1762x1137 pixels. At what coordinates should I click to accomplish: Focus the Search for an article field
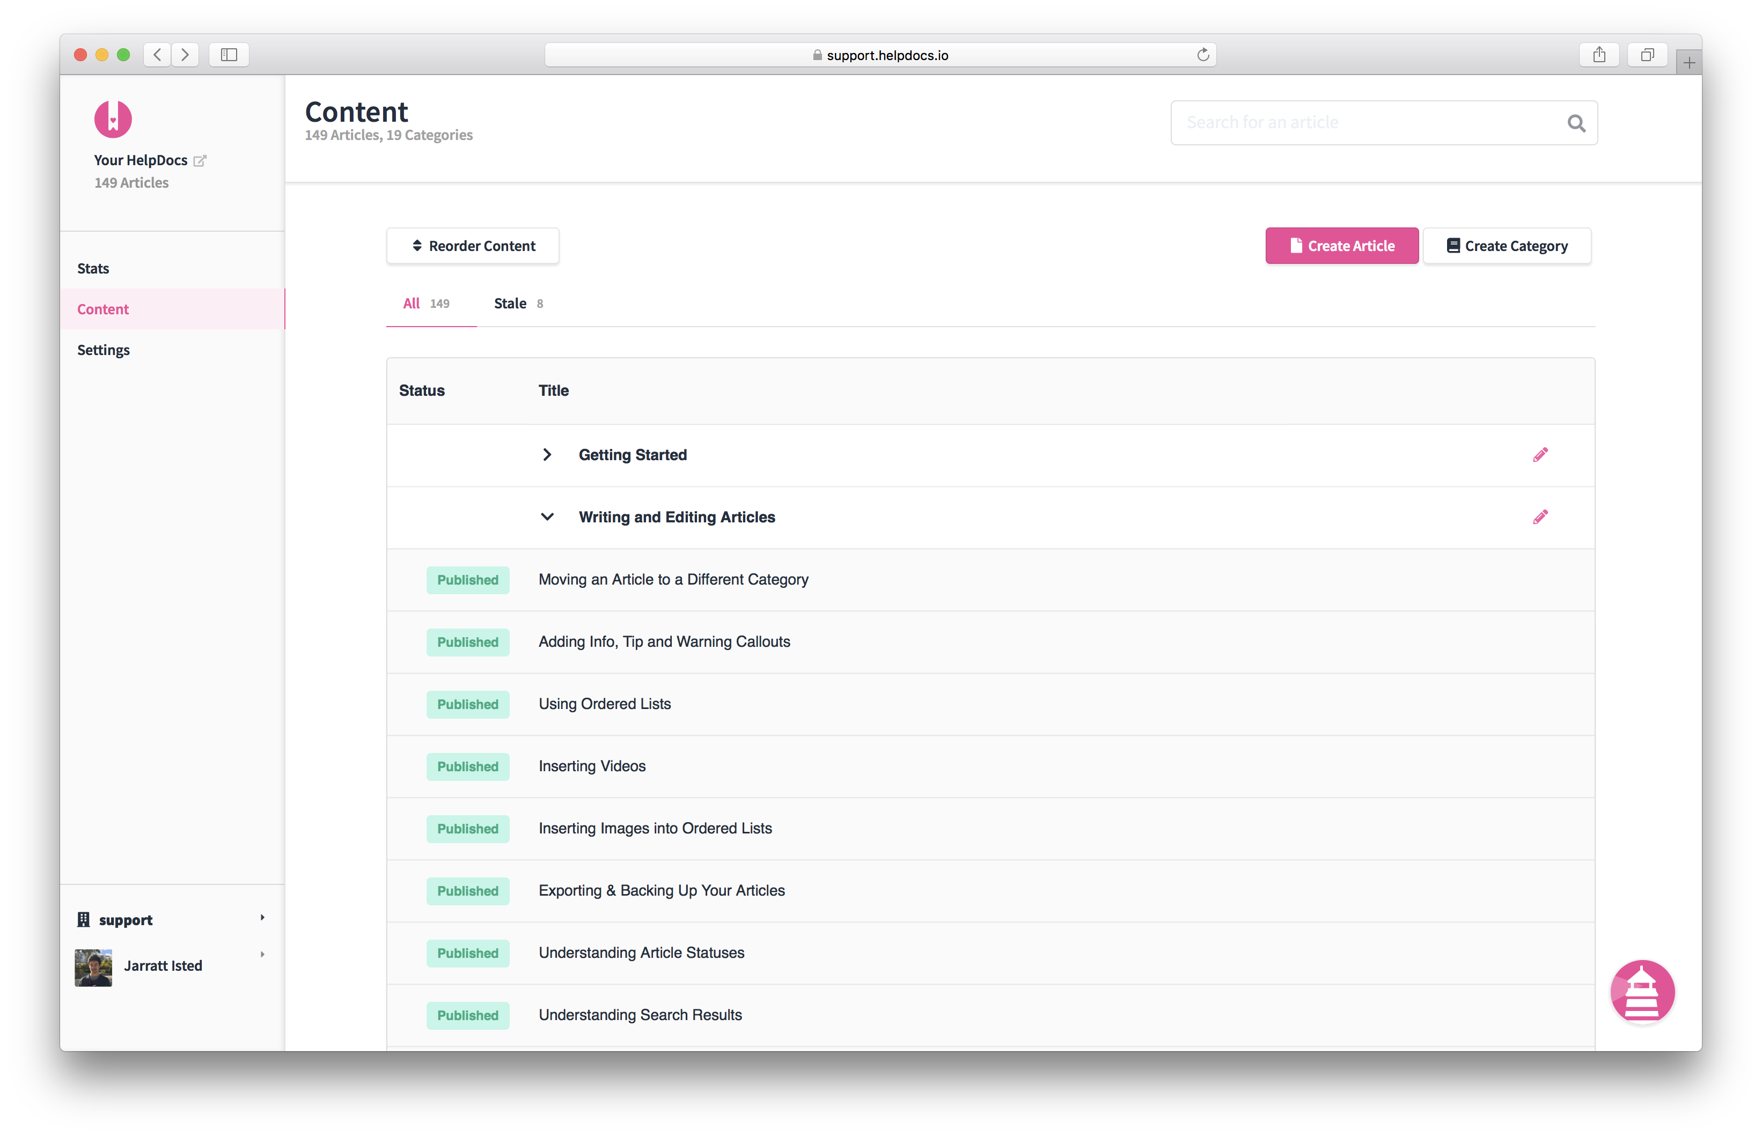[1383, 123]
